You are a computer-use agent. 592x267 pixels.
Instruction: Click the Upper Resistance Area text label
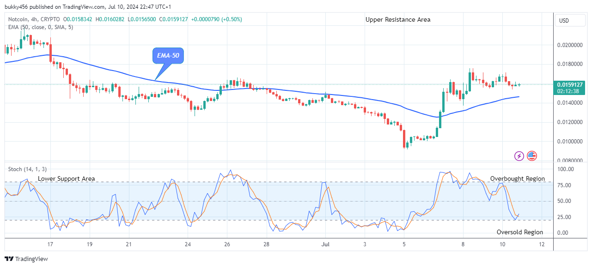[x=398, y=19]
